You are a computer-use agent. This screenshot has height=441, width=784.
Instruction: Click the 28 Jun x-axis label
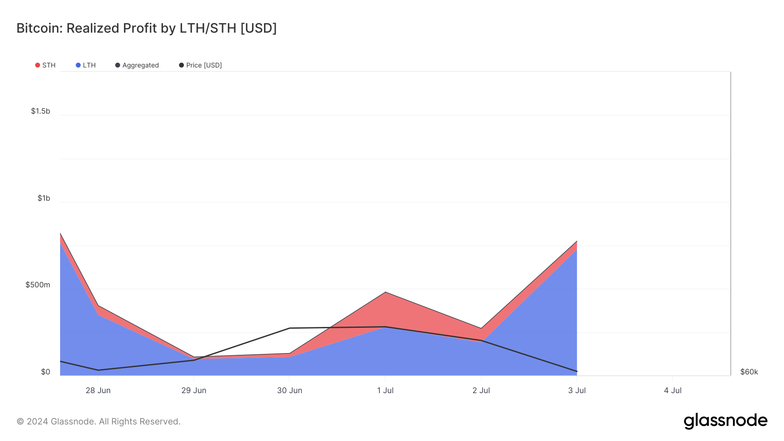coord(98,391)
